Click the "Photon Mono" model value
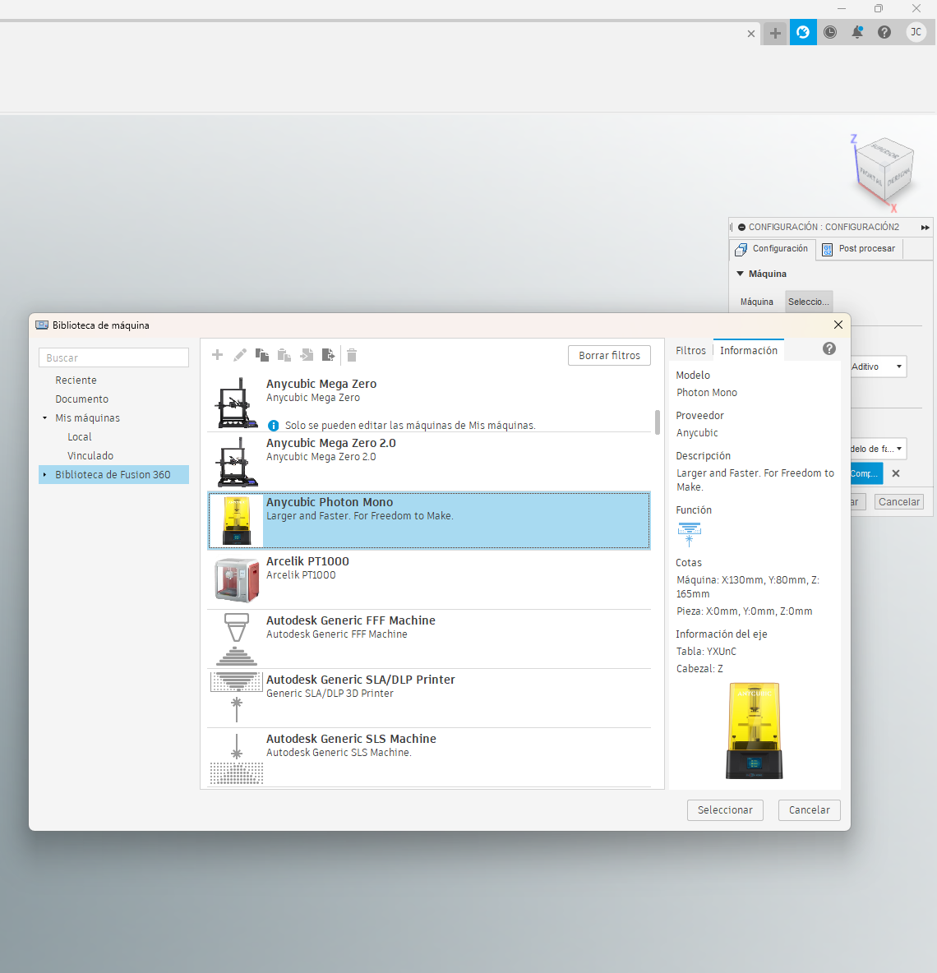The height and width of the screenshot is (973, 937). point(707,393)
